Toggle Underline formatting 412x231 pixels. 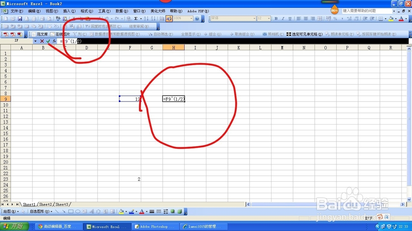click(x=290, y=18)
